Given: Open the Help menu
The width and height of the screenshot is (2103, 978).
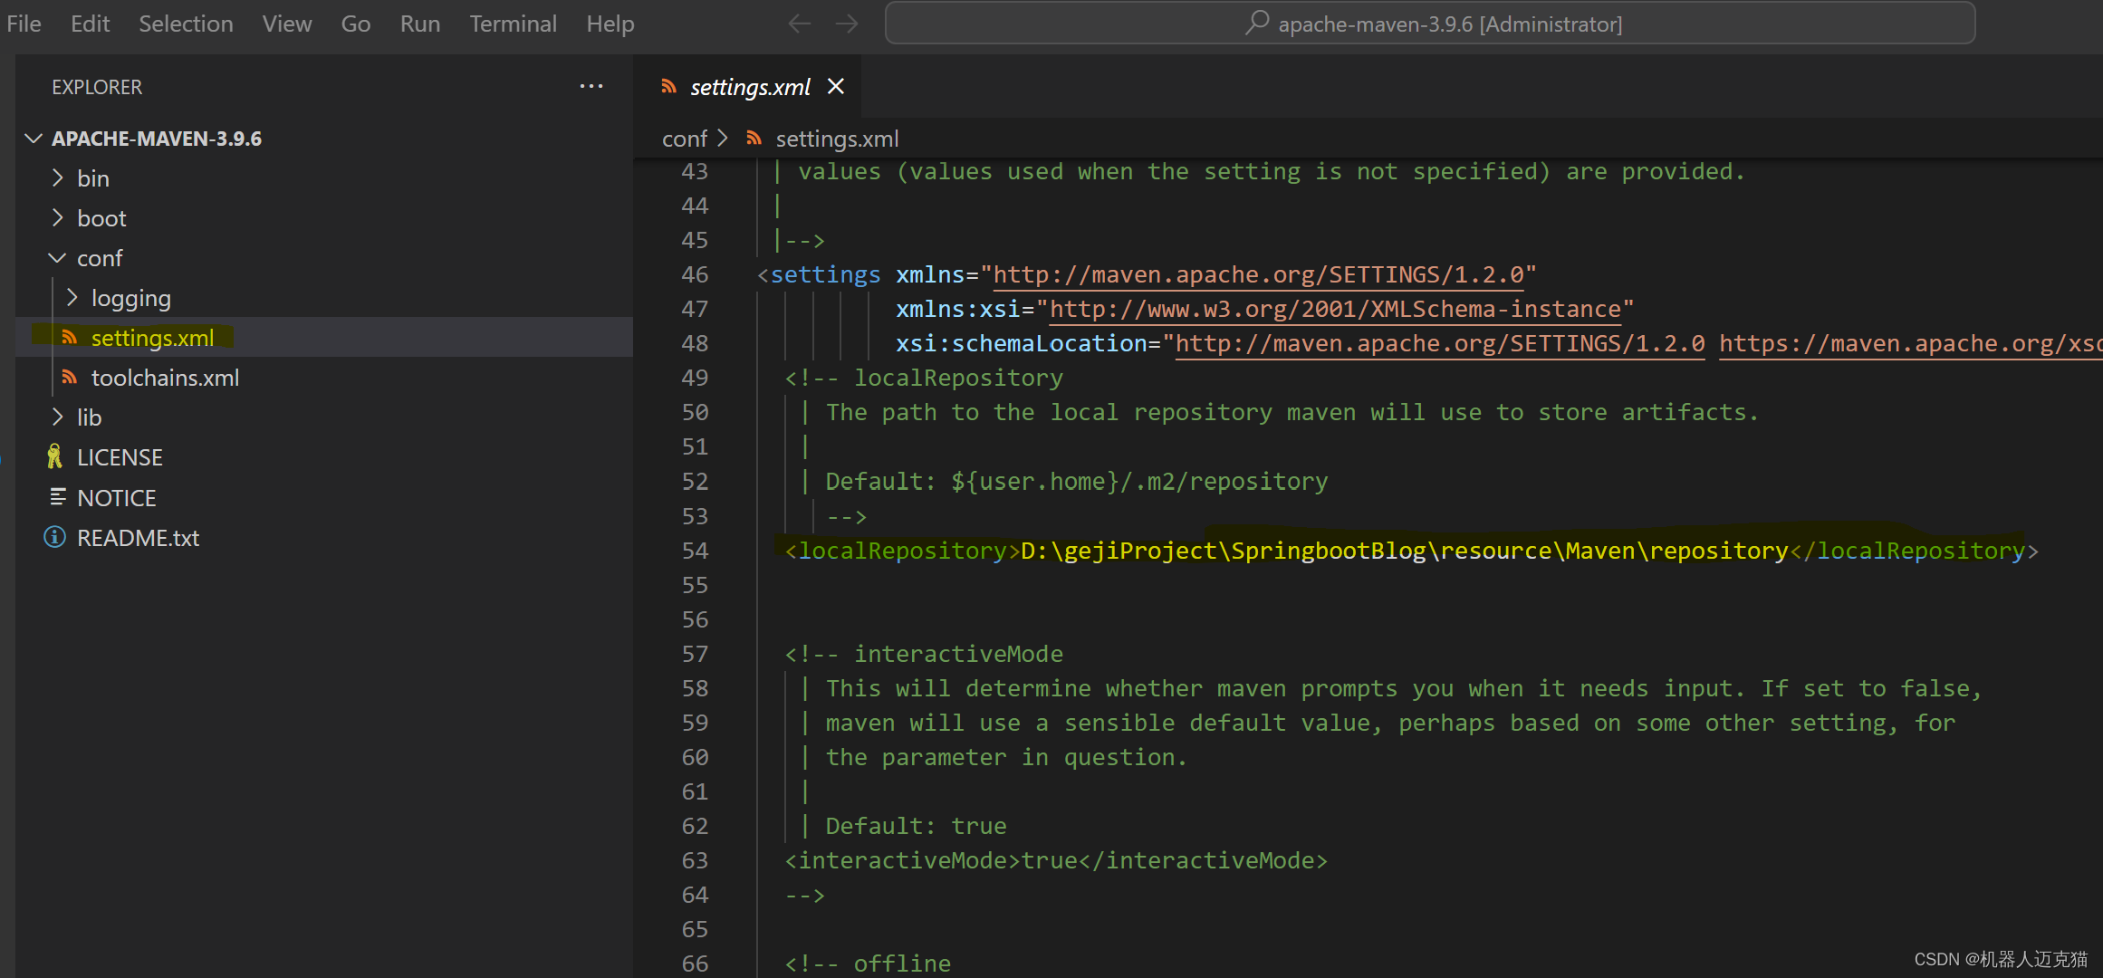Looking at the screenshot, I should pos(610,24).
